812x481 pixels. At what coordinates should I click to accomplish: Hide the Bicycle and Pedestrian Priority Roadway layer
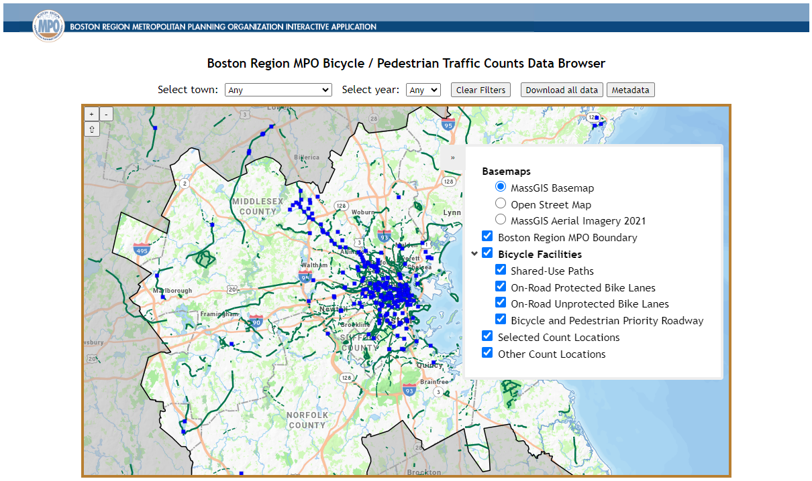pos(501,319)
